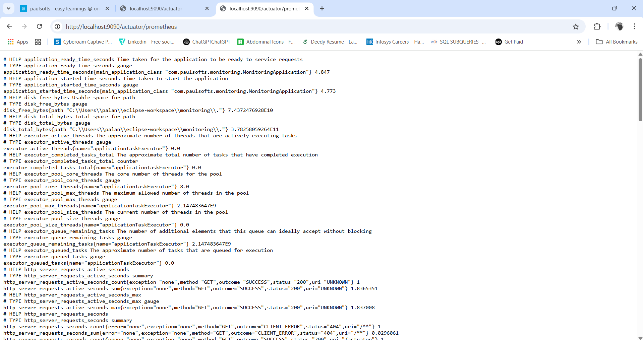Close the actuator/prometheus tab
Screen dimensions: 643x340
(x=307, y=9)
